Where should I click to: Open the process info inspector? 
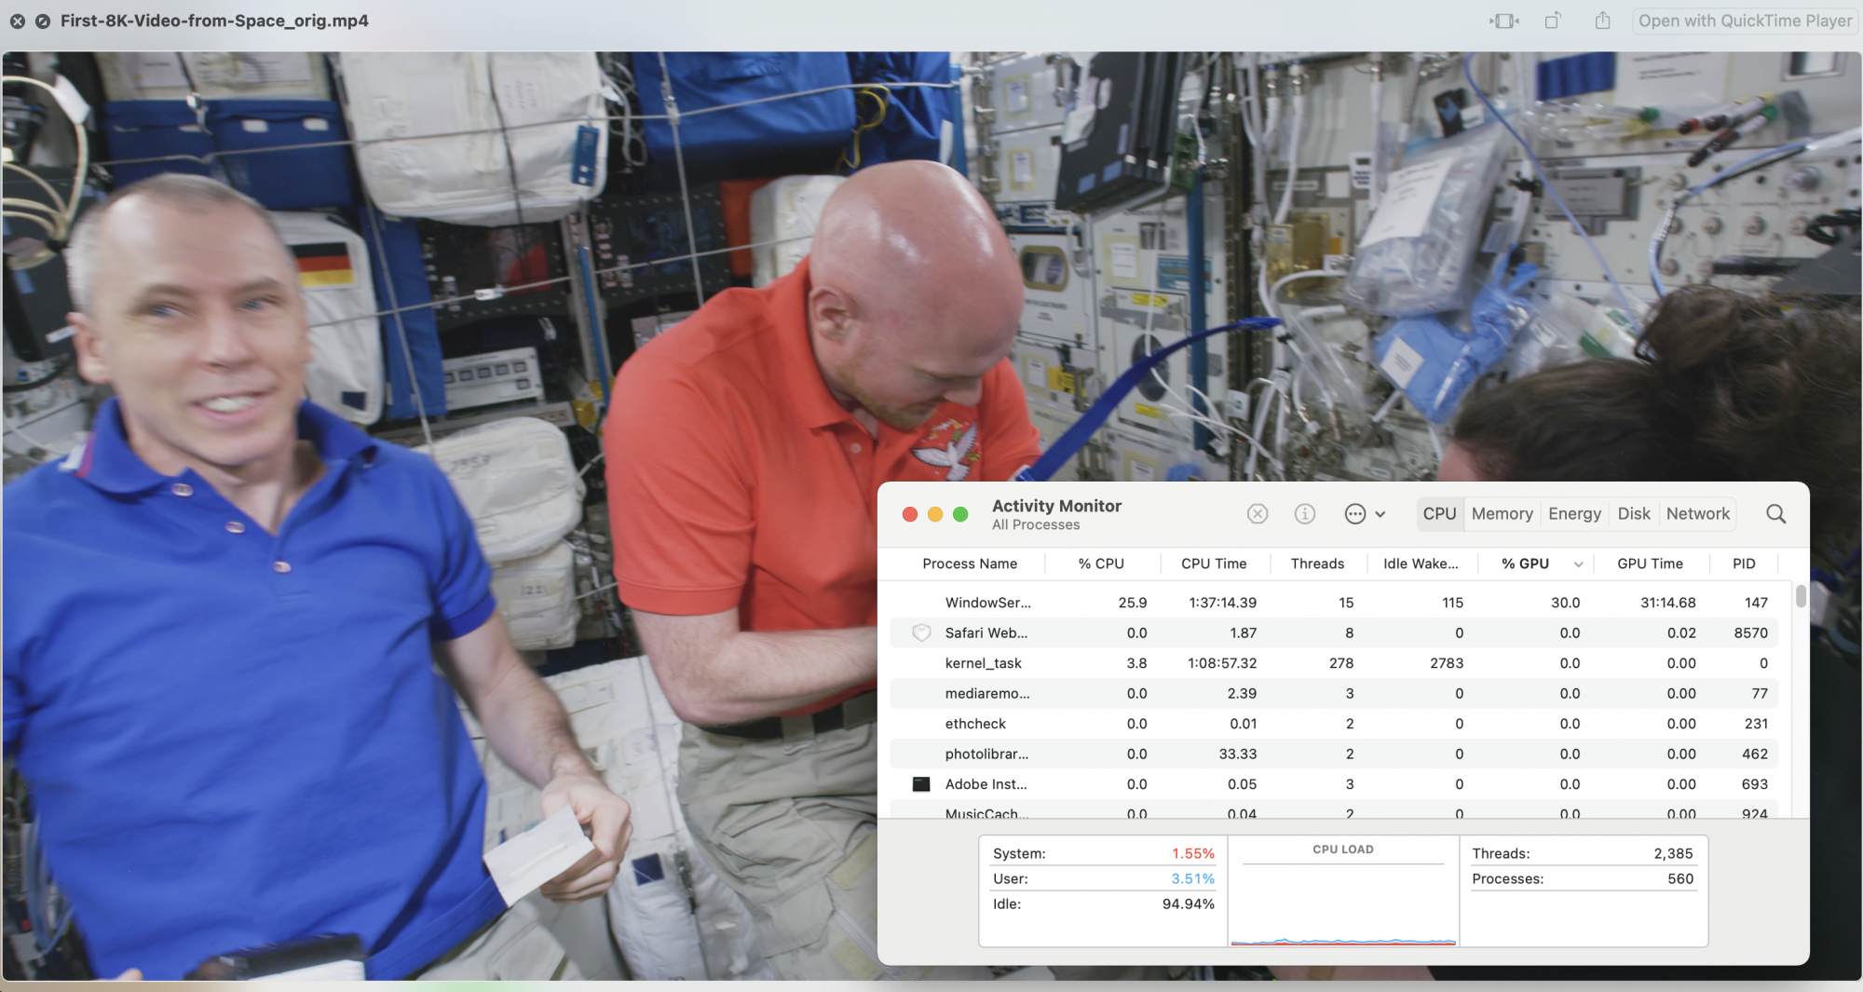click(1305, 514)
